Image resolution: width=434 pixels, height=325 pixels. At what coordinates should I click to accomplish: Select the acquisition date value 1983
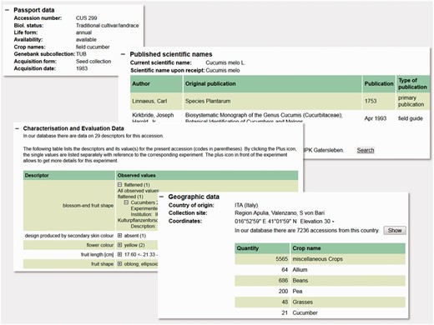coord(82,68)
